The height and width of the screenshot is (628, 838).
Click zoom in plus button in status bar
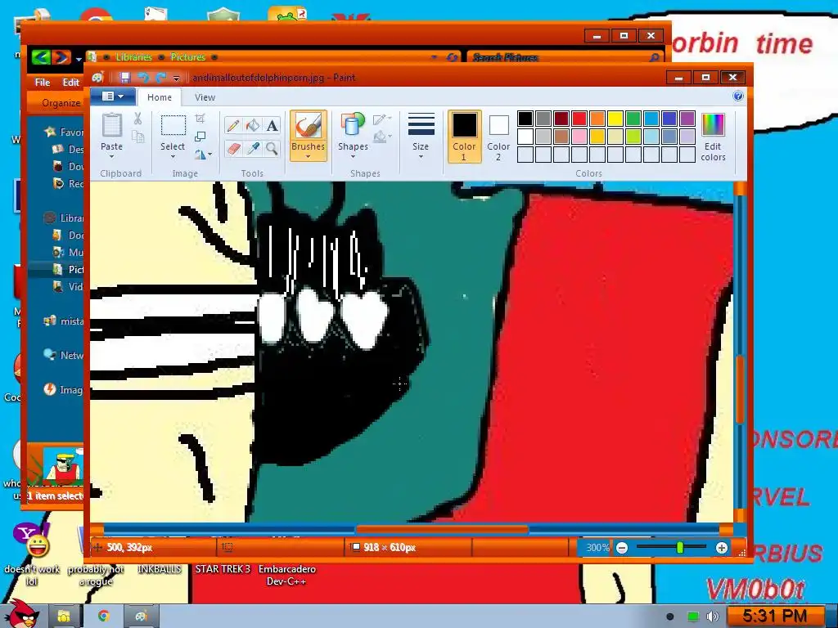click(722, 547)
